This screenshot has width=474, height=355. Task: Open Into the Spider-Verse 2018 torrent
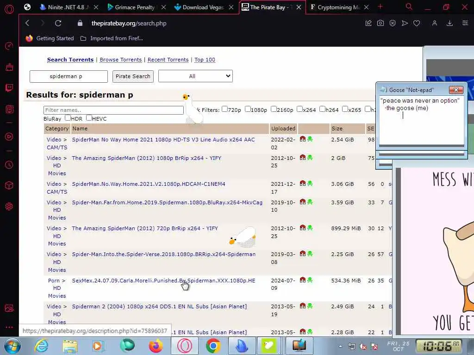[163, 254]
